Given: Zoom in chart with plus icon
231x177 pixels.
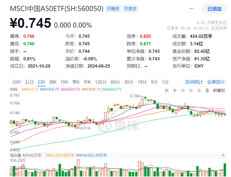Looking at the screenshot, I should (x=175, y=90).
